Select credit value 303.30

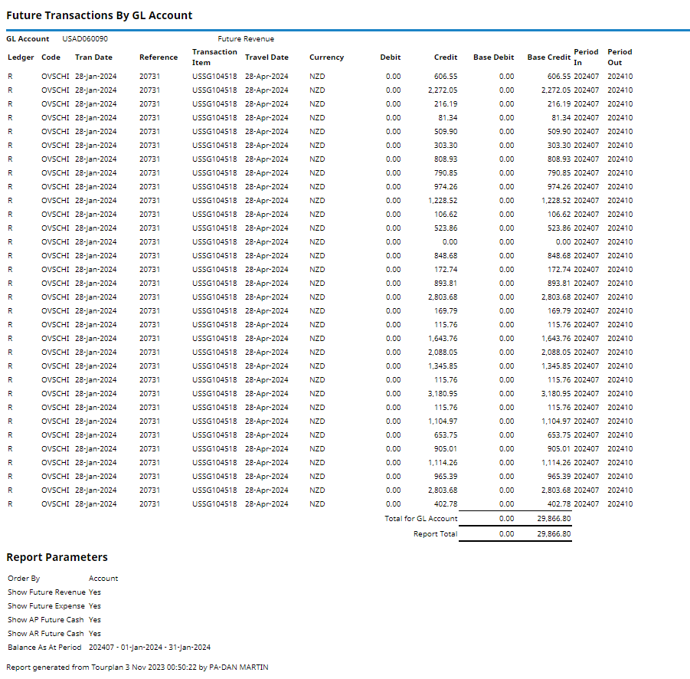tap(446, 146)
